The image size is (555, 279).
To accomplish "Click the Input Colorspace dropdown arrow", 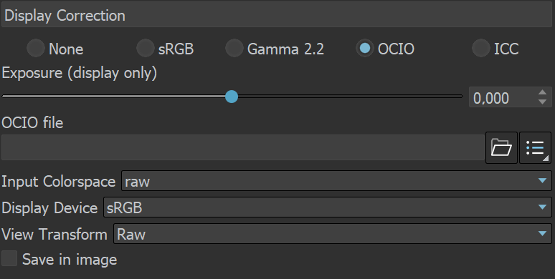I will point(542,181).
